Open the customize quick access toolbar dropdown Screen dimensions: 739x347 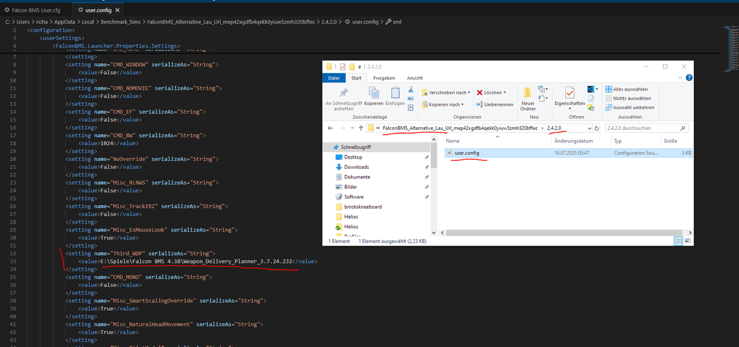point(360,67)
